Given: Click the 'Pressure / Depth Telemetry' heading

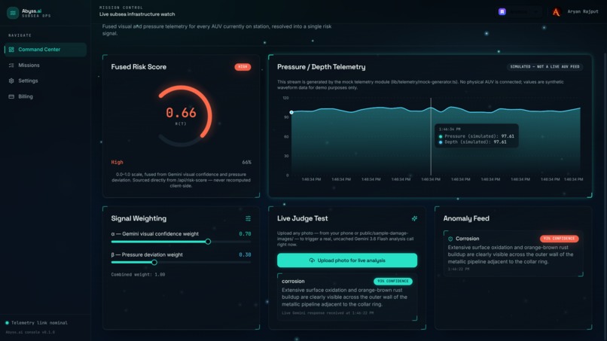Looking at the screenshot, I should [x=322, y=67].
